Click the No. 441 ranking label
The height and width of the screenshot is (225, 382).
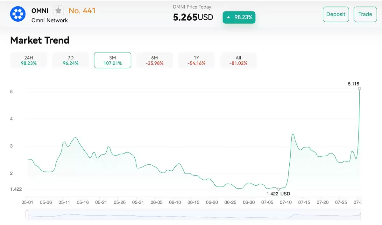click(82, 10)
